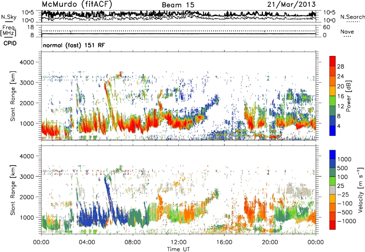The image size is (365, 252).
Task: Click the dark green segment between 100 and 500 velocity
Action: pos(333,172)
